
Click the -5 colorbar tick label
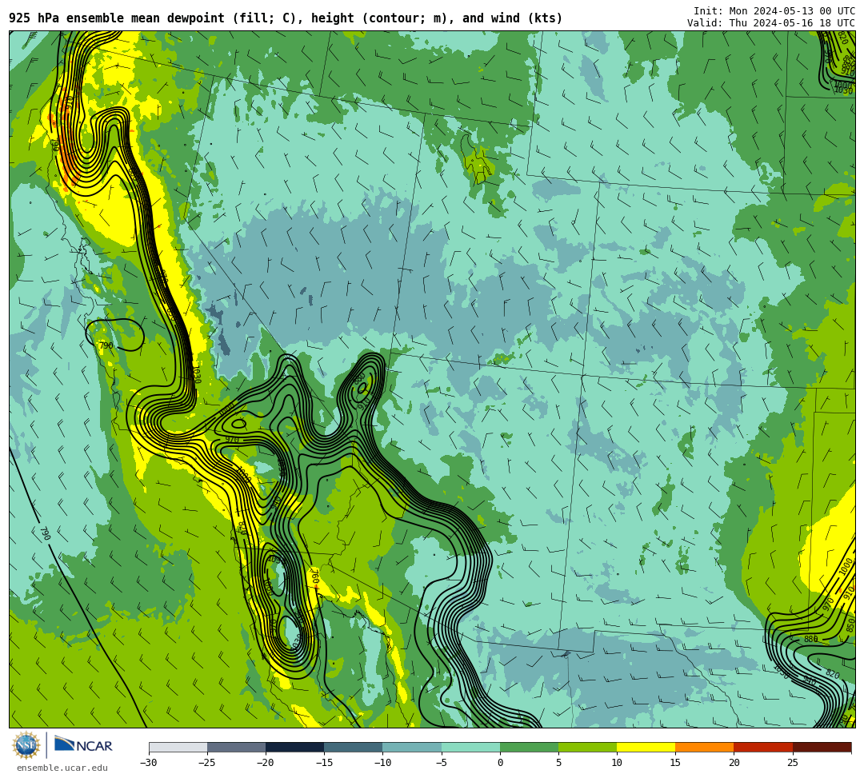coord(442,763)
